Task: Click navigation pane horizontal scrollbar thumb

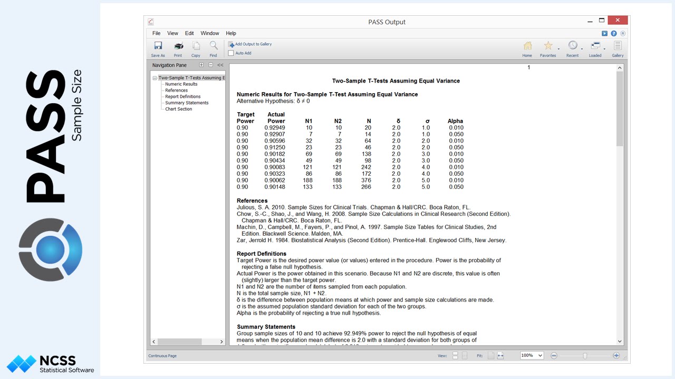Action: [180, 342]
